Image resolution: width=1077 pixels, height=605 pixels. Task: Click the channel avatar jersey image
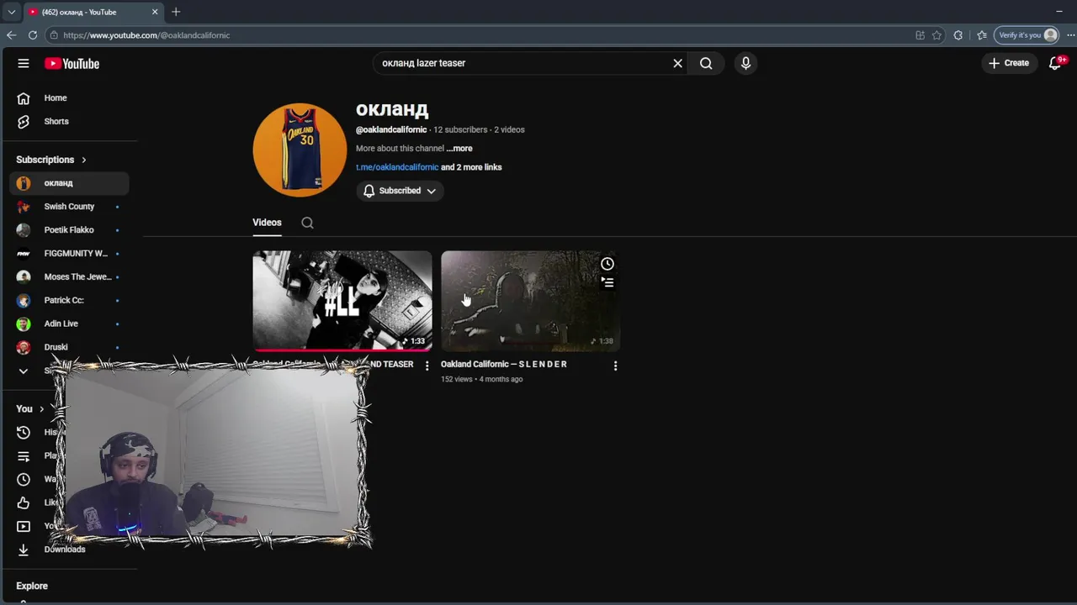[300, 150]
